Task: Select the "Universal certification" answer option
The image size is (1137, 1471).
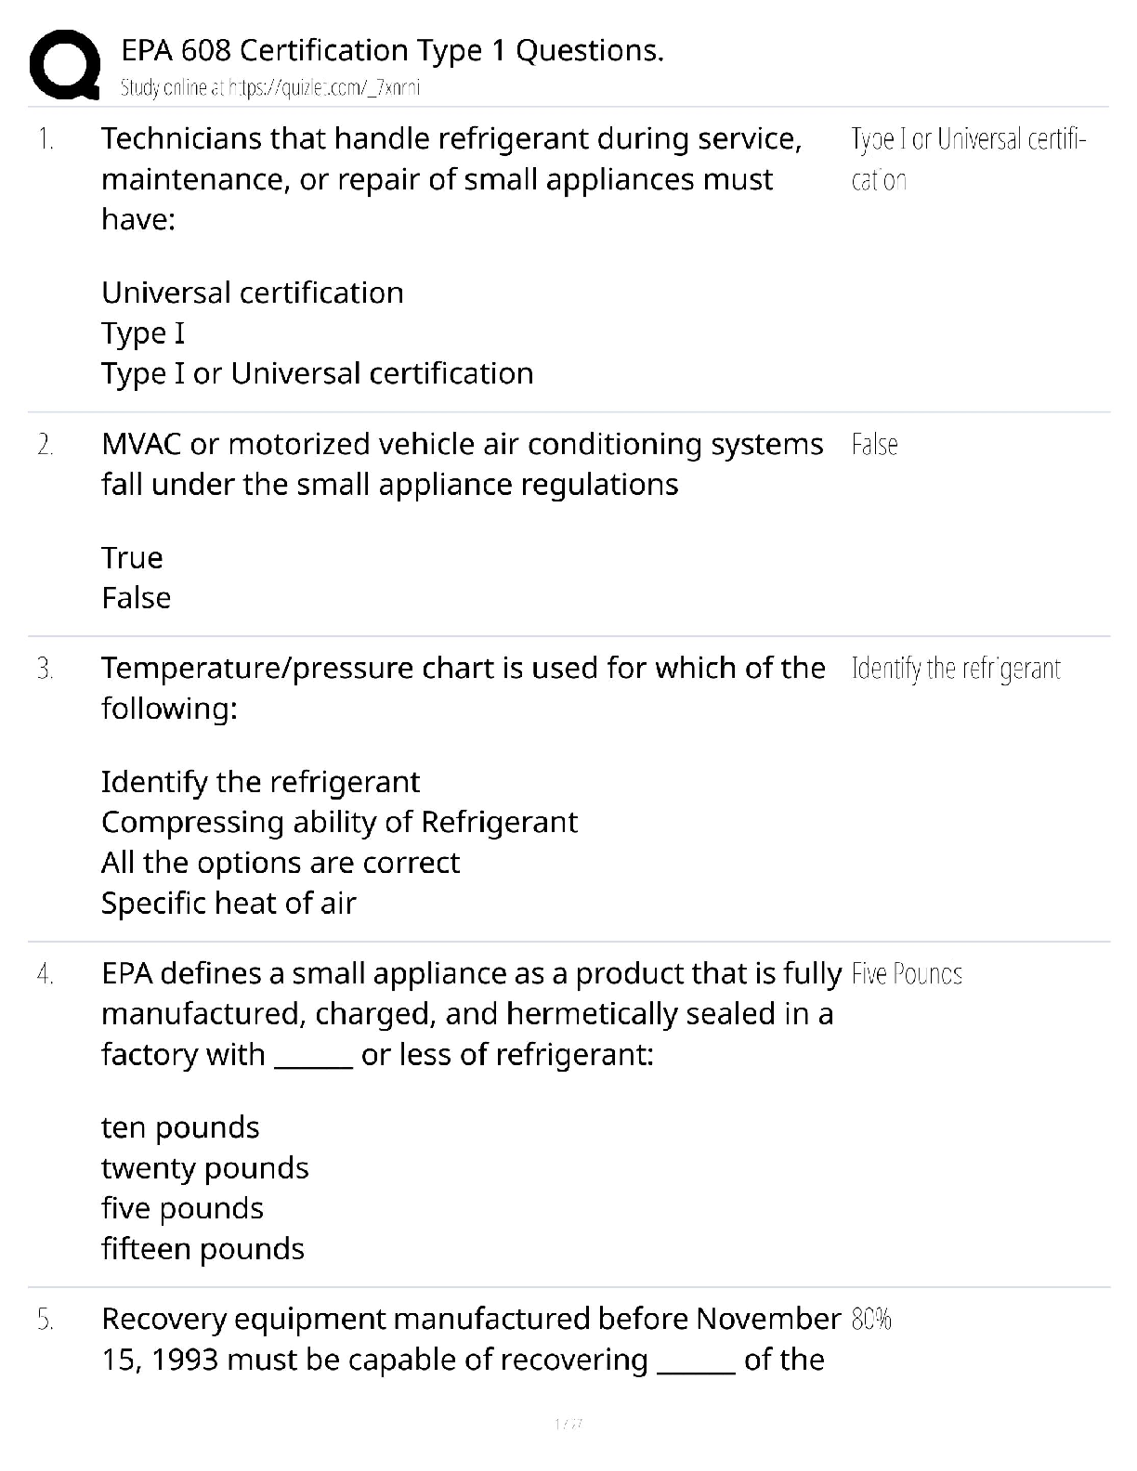Action: click(x=252, y=293)
